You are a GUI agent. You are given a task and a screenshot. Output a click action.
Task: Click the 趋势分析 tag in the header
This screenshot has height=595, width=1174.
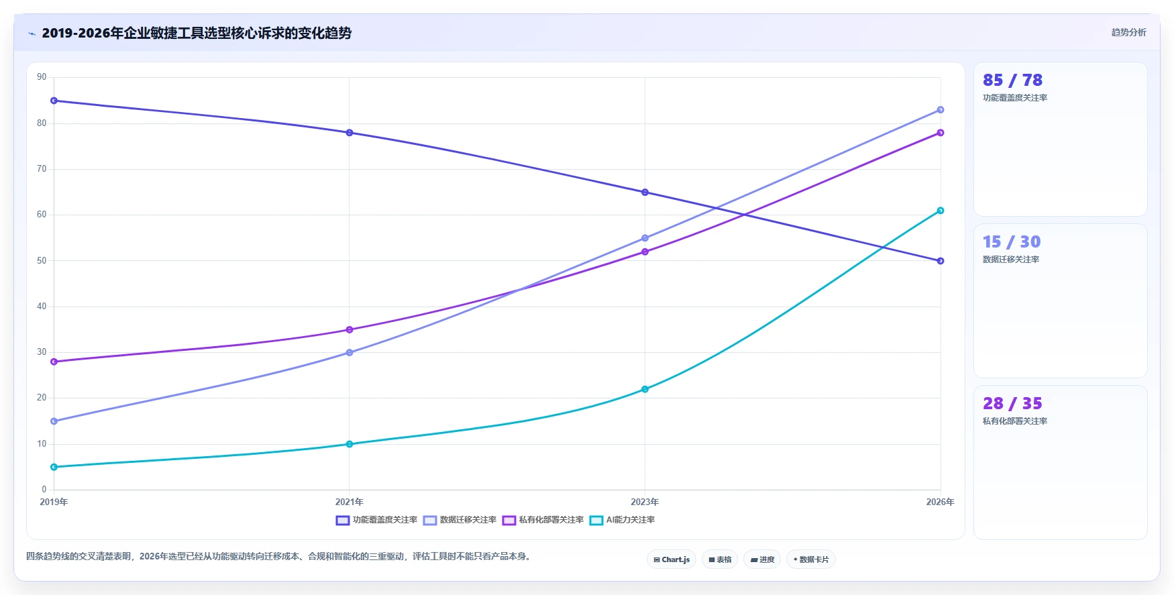(x=1128, y=32)
